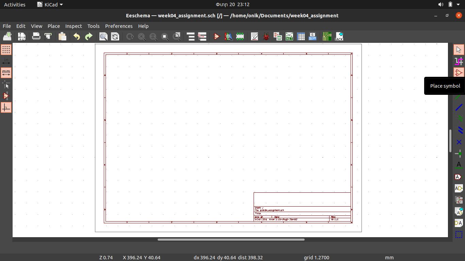Click the Print schematic icon
This screenshot has height=261, width=465.
pyautogui.click(x=36, y=36)
